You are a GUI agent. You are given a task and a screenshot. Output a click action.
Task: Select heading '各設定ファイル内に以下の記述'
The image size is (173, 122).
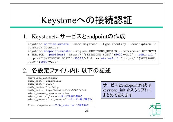[71, 71]
